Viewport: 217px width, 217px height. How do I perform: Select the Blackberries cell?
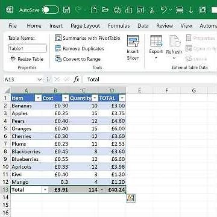26,151
